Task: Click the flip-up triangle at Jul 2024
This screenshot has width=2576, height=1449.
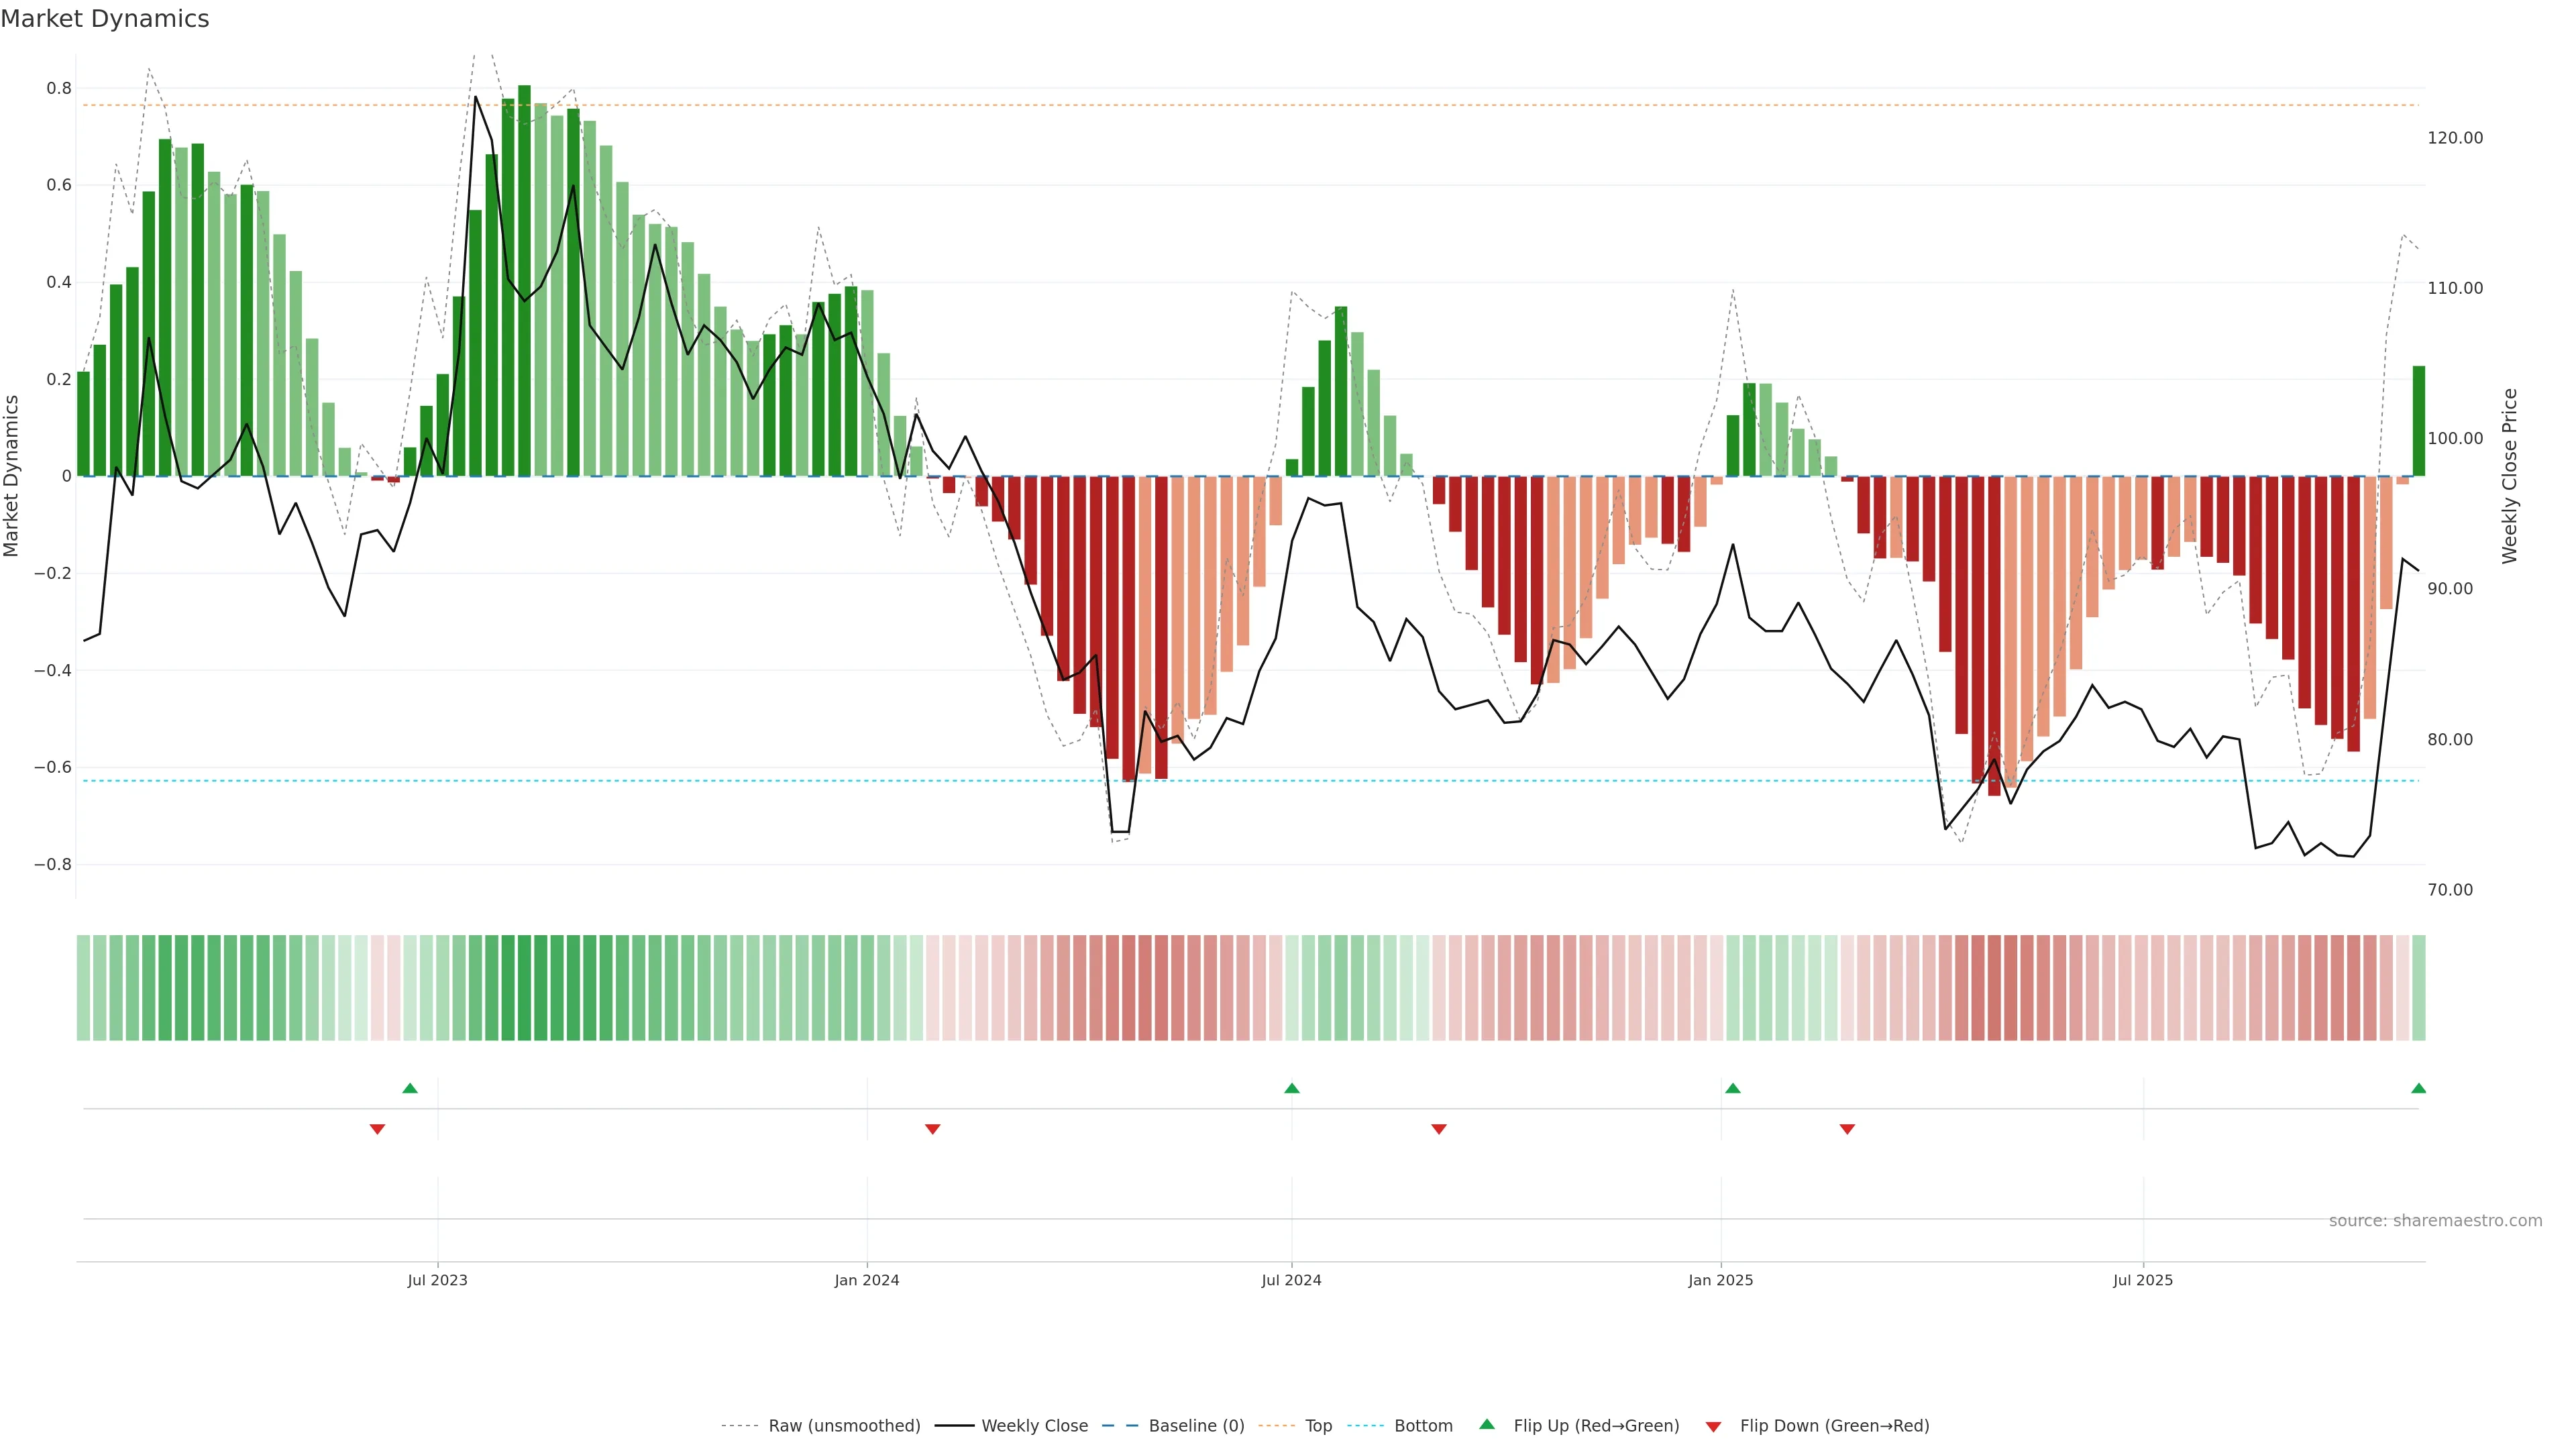Action: click(x=1292, y=1088)
